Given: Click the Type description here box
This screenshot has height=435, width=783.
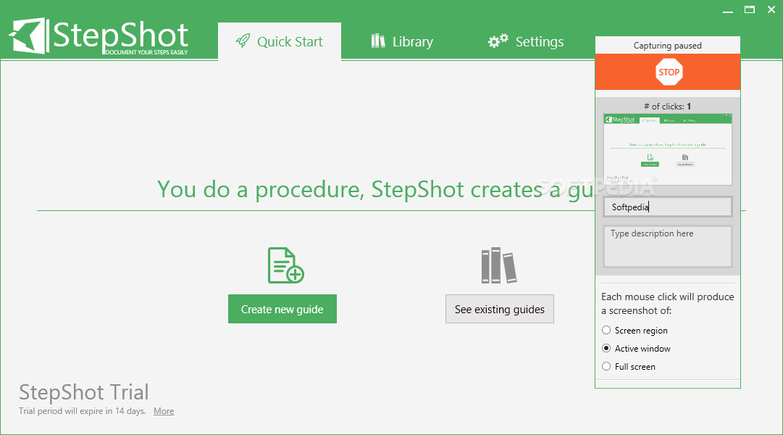Looking at the screenshot, I should [x=668, y=246].
